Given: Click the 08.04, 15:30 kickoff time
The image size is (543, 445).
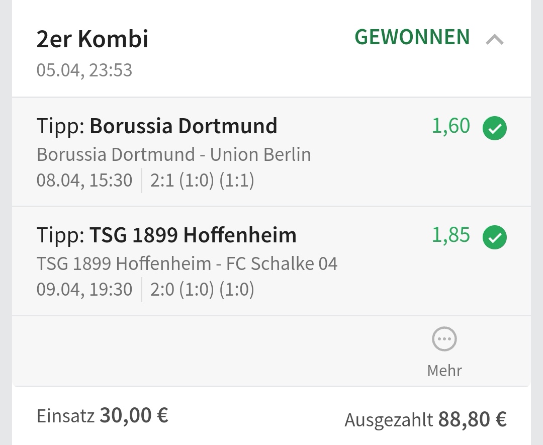Looking at the screenshot, I should point(84,180).
